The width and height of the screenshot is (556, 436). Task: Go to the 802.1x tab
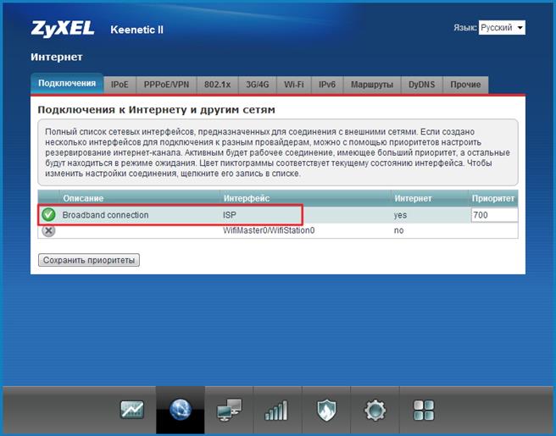coord(217,85)
